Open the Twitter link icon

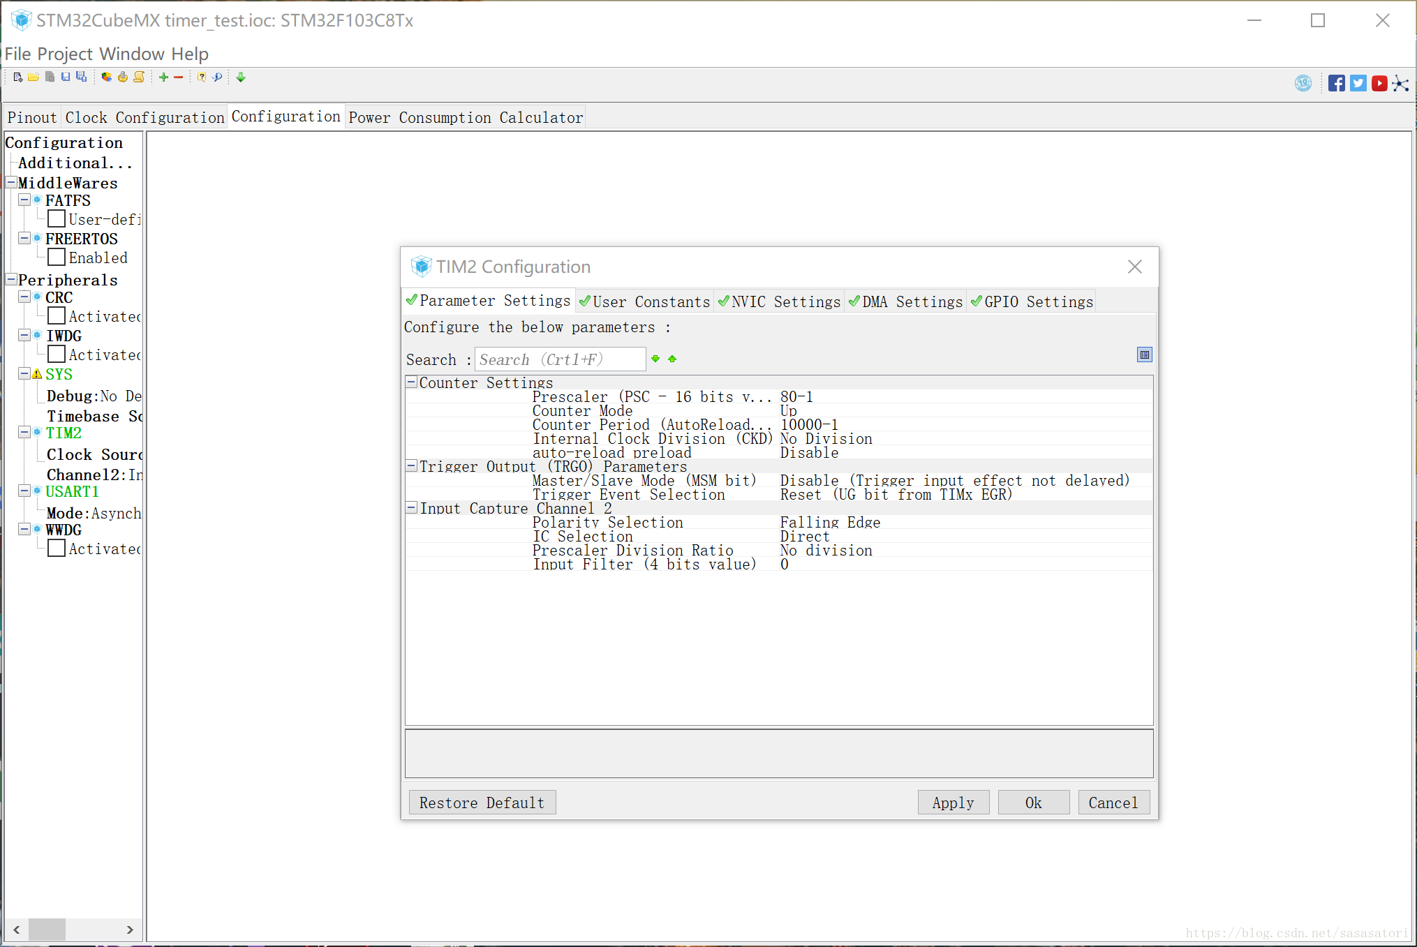(1358, 84)
